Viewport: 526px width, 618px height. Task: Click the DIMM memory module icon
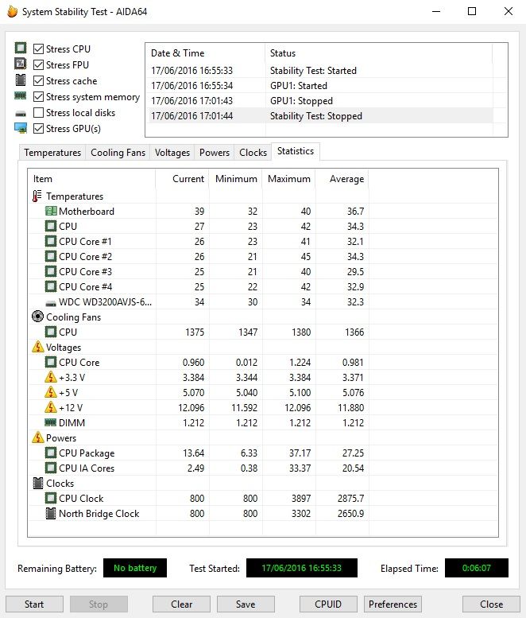coord(51,423)
